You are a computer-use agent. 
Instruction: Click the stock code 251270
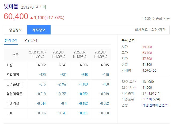click(x=27, y=7)
